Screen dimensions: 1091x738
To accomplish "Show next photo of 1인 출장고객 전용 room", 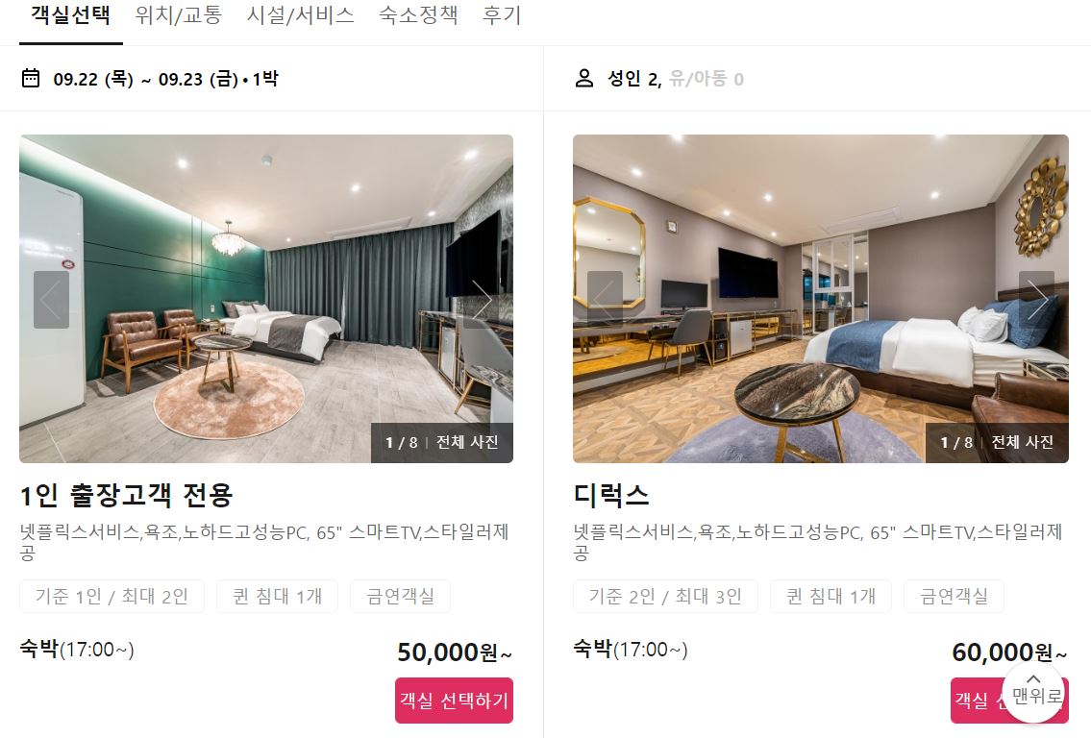I will [482, 300].
